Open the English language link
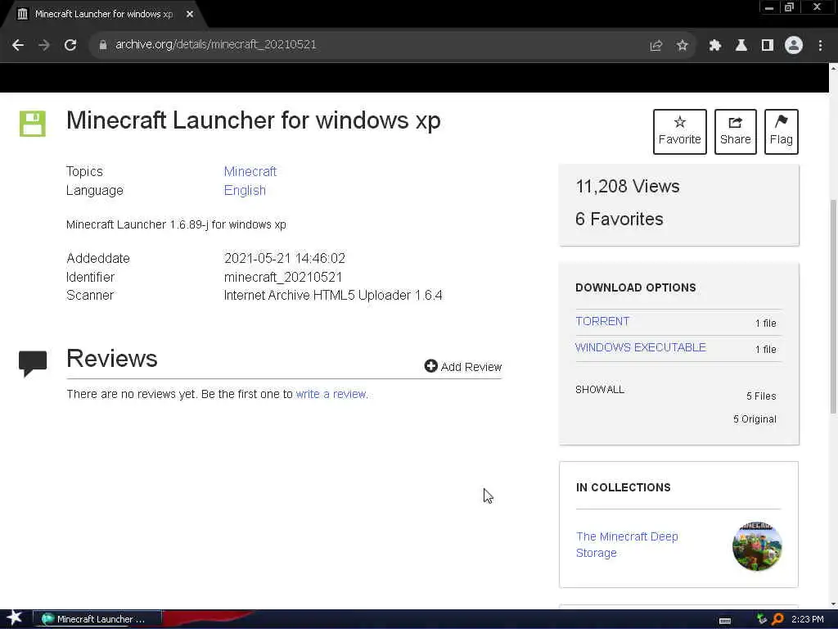 pos(245,191)
